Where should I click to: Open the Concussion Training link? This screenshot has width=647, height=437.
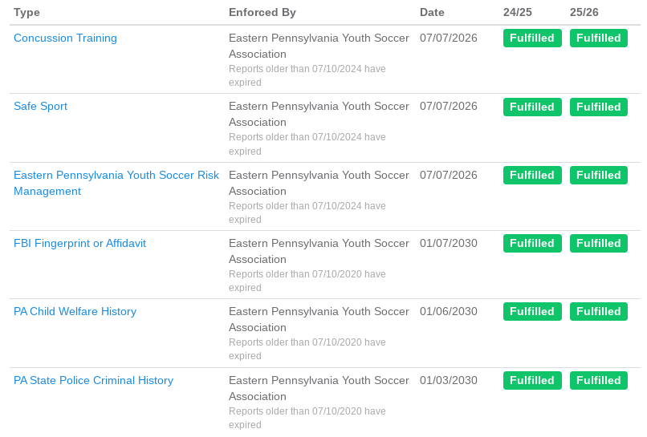pos(65,38)
